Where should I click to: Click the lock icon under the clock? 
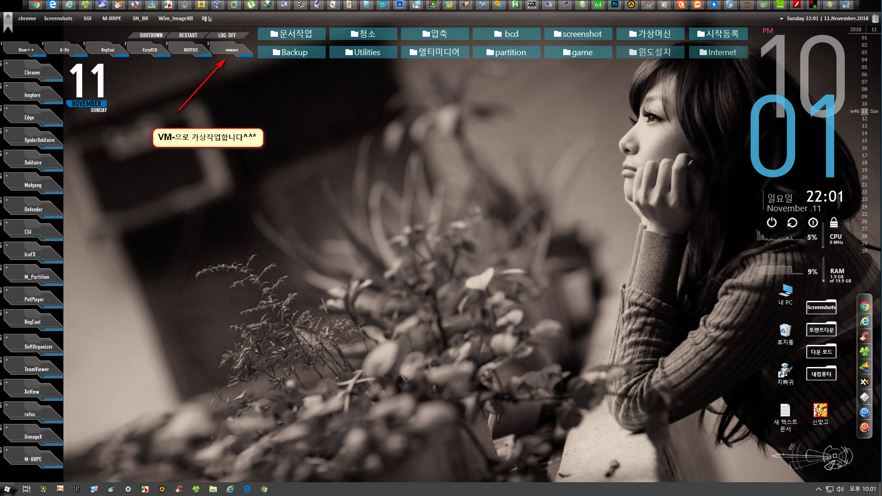coord(834,222)
